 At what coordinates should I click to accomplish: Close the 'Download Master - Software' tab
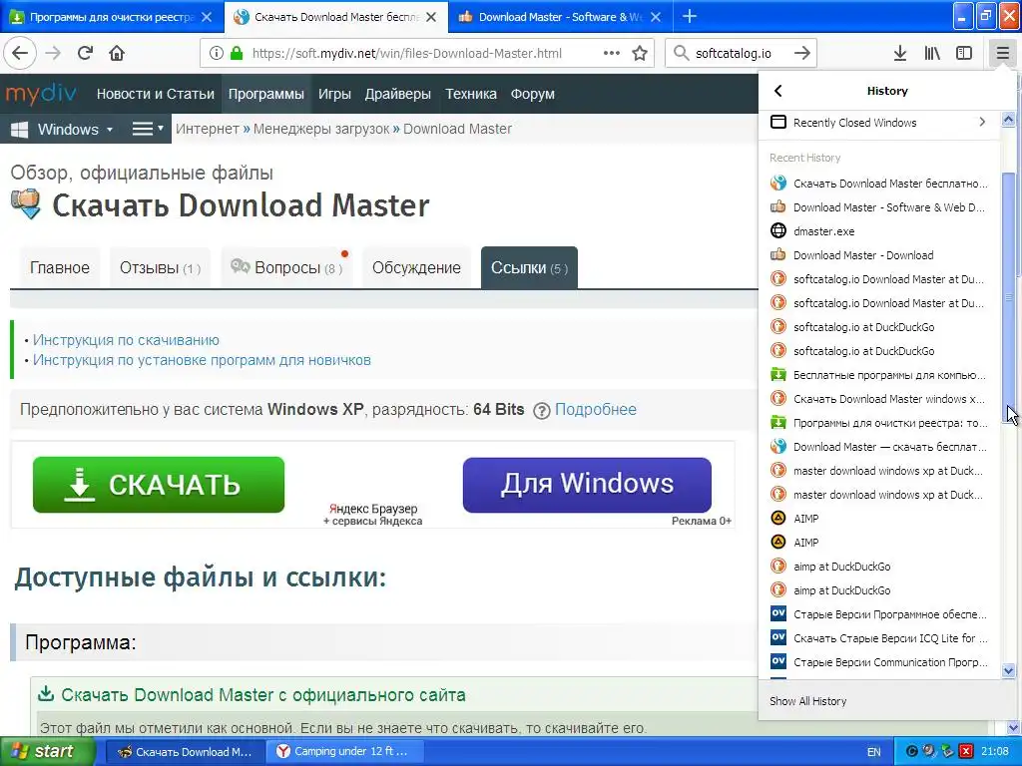[657, 17]
